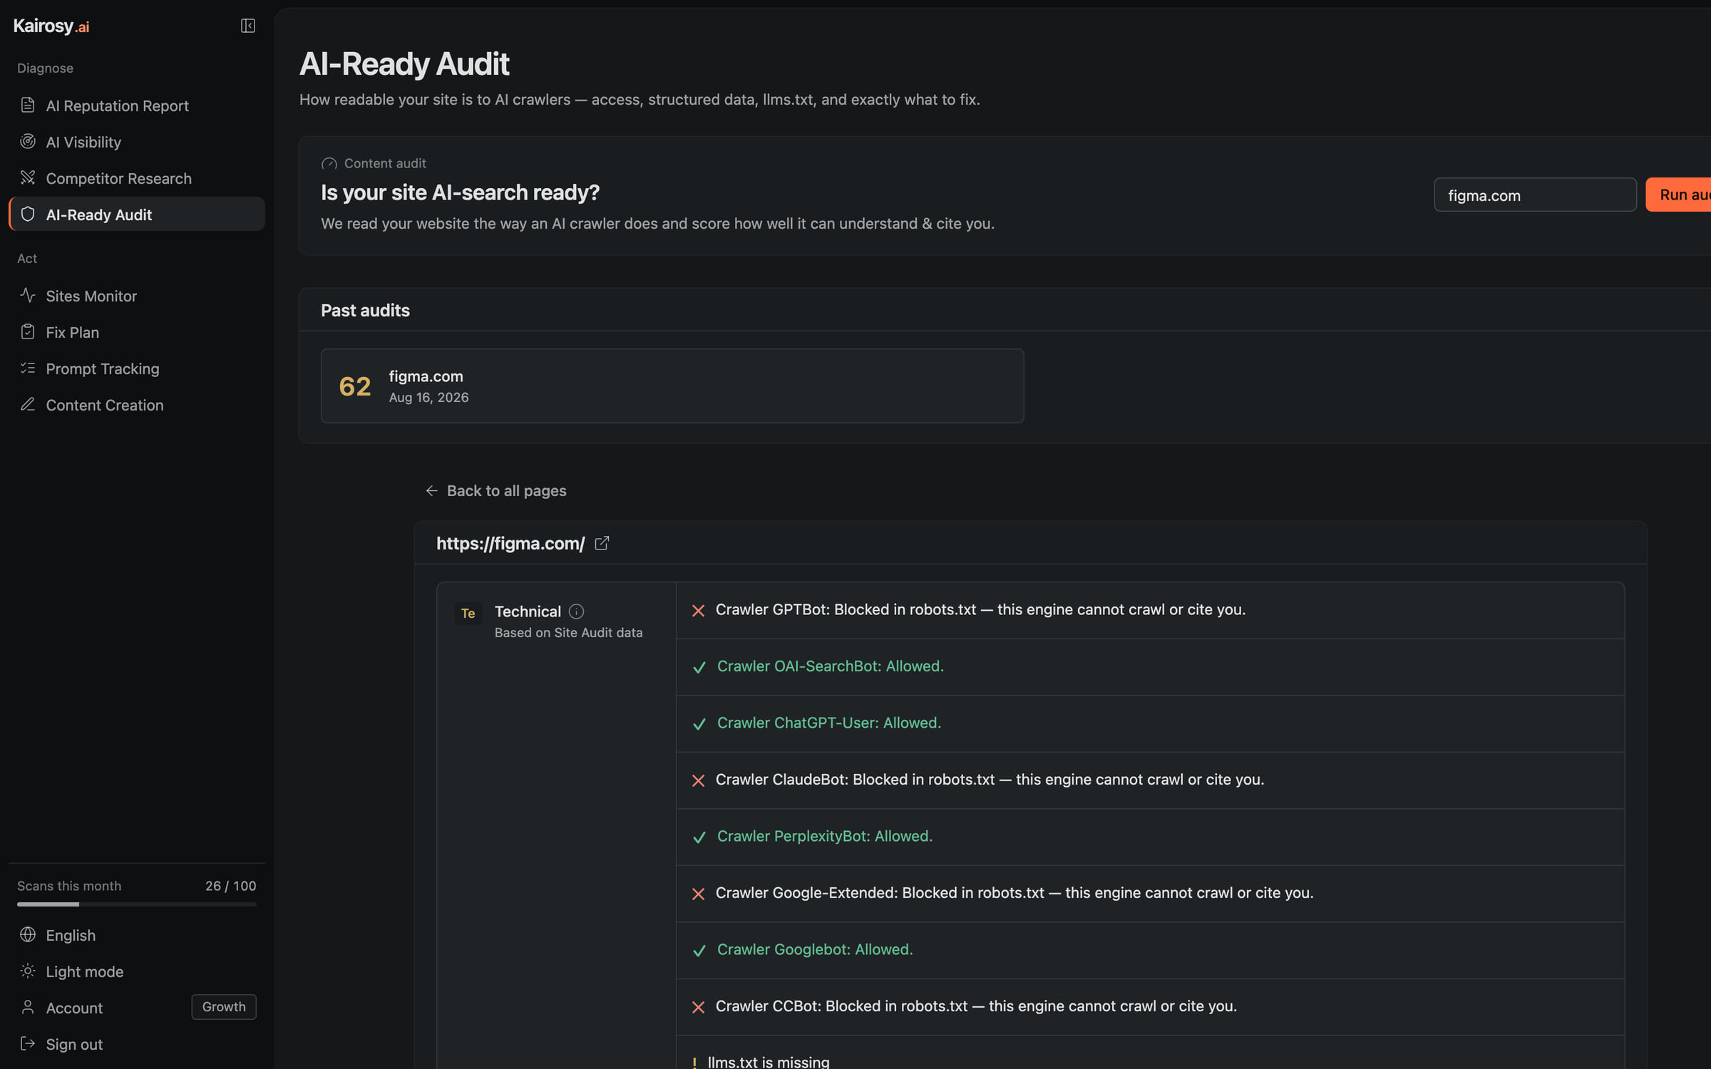Viewport: 1711px width, 1069px height.
Task: Switch to Light mode
Action: tap(136, 971)
